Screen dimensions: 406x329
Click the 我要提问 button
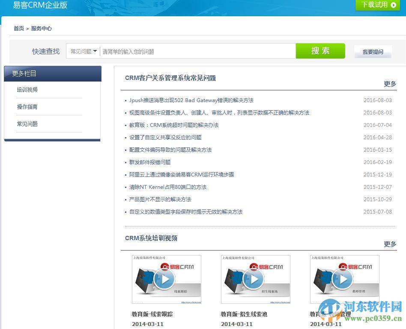[x=373, y=51]
